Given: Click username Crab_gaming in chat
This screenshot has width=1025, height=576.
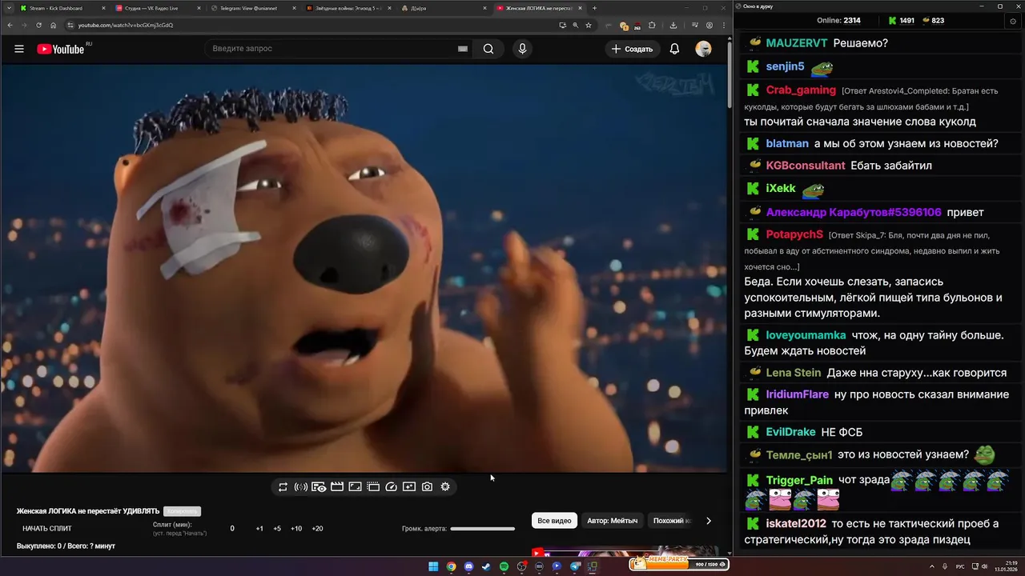Looking at the screenshot, I should [801, 90].
